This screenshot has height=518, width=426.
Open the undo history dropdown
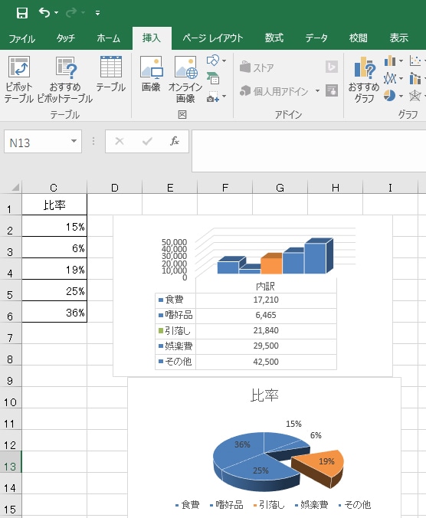(57, 13)
